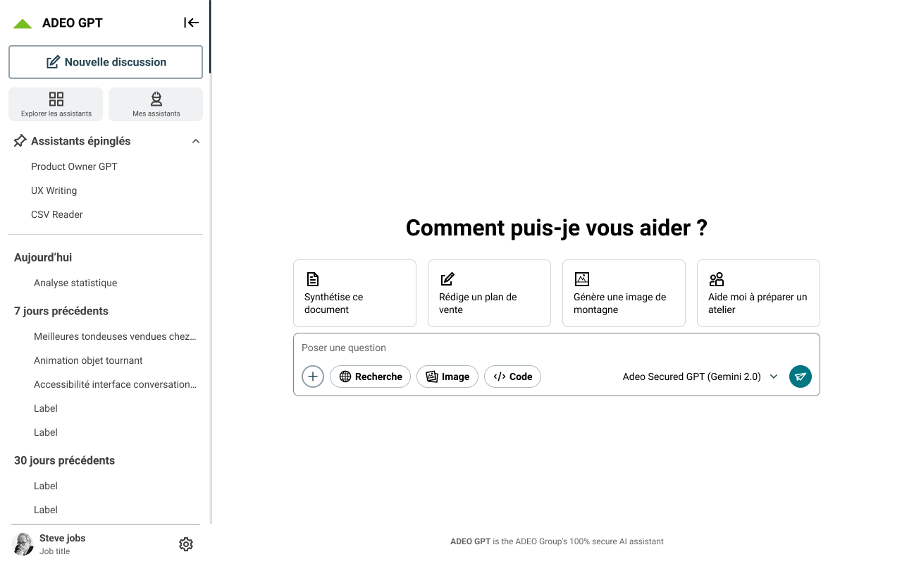Screen dimensions: 902x564
Task: Open the attachment plus icon in the prompt bar
Action: [x=313, y=376]
